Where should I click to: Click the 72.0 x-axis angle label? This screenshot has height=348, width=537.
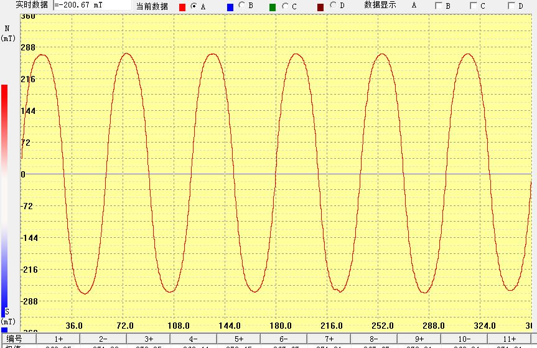click(125, 326)
